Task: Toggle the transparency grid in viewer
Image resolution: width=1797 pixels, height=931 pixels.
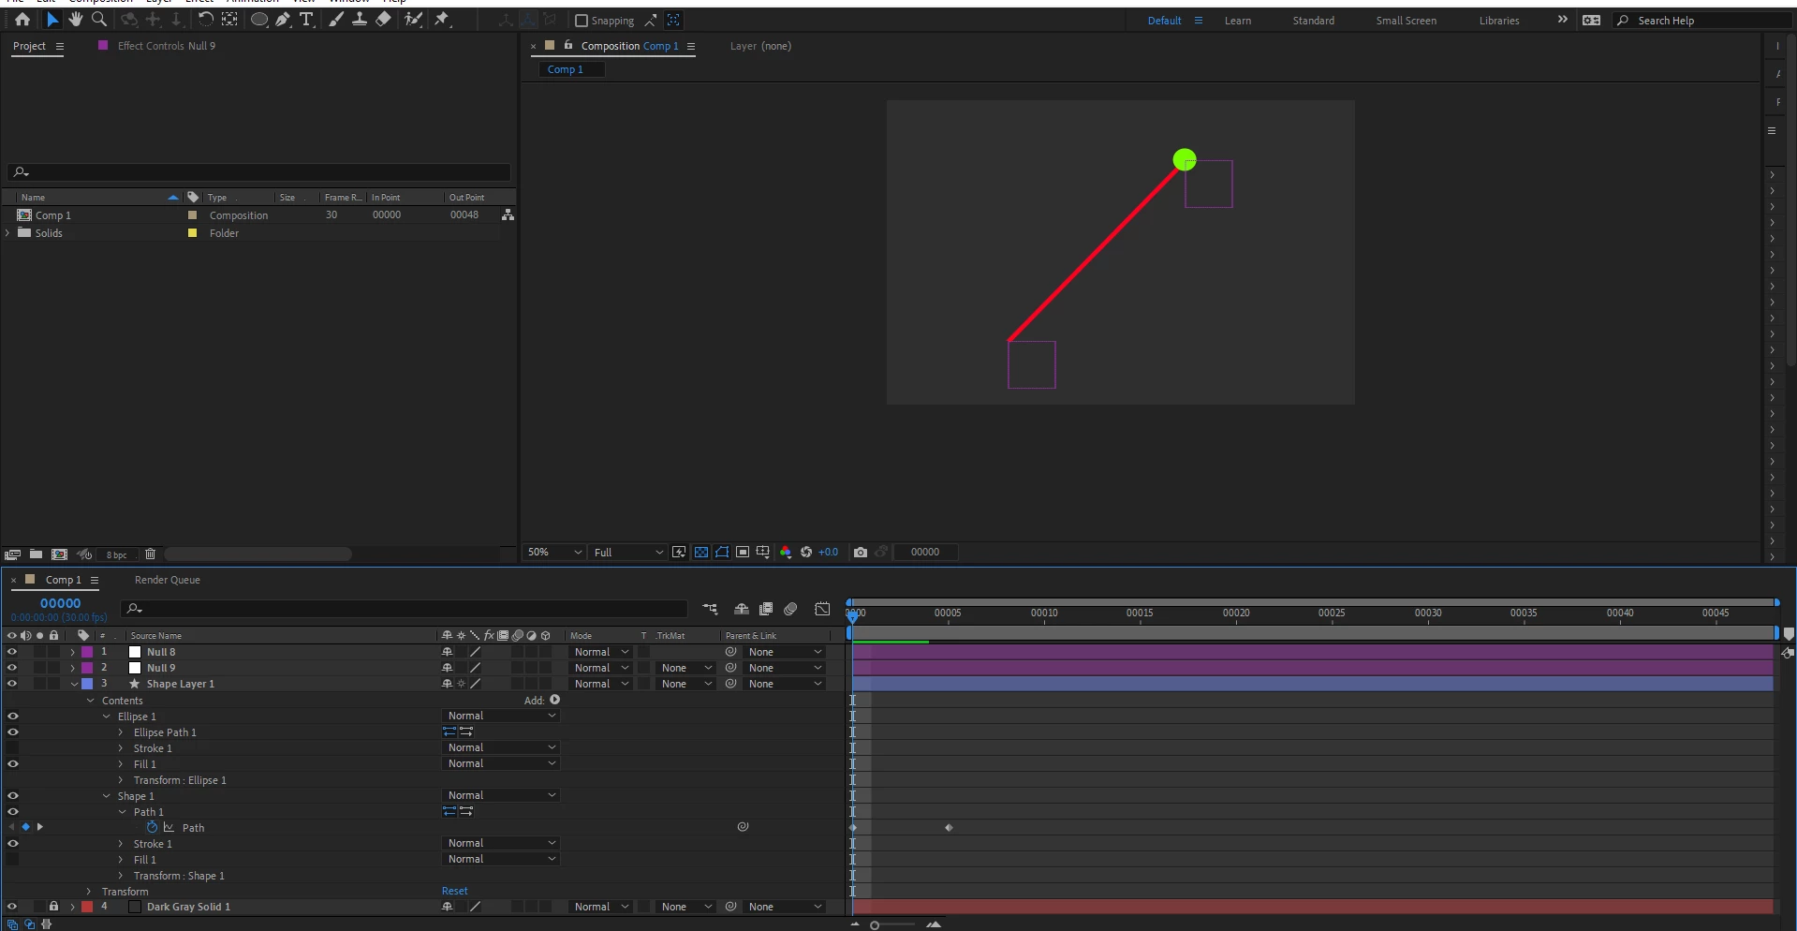Action: coord(701,553)
